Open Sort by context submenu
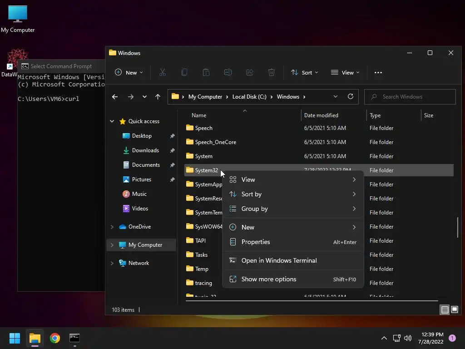465x349 pixels. pyautogui.click(x=293, y=194)
